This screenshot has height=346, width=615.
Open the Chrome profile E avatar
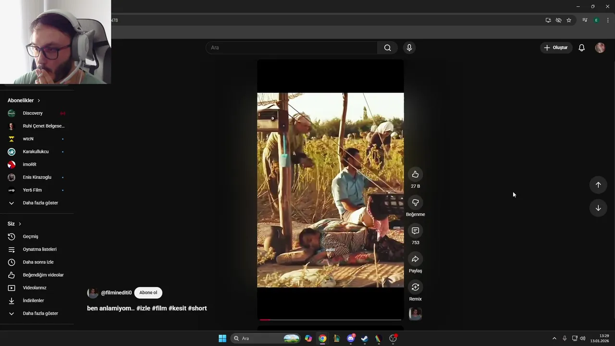[x=596, y=20]
